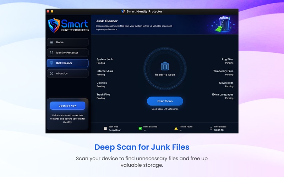The image size is (284, 177).
Task: Click the Deep Scan - All Categories label
Action: pos(165,109)
